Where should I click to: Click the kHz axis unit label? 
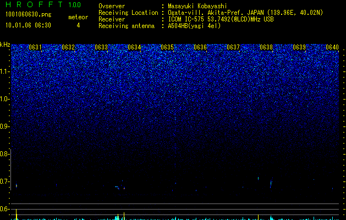[x=5, y=45]
